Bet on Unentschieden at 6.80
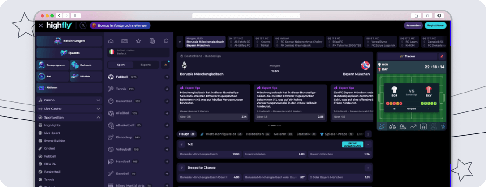 (x=275, y=154)
